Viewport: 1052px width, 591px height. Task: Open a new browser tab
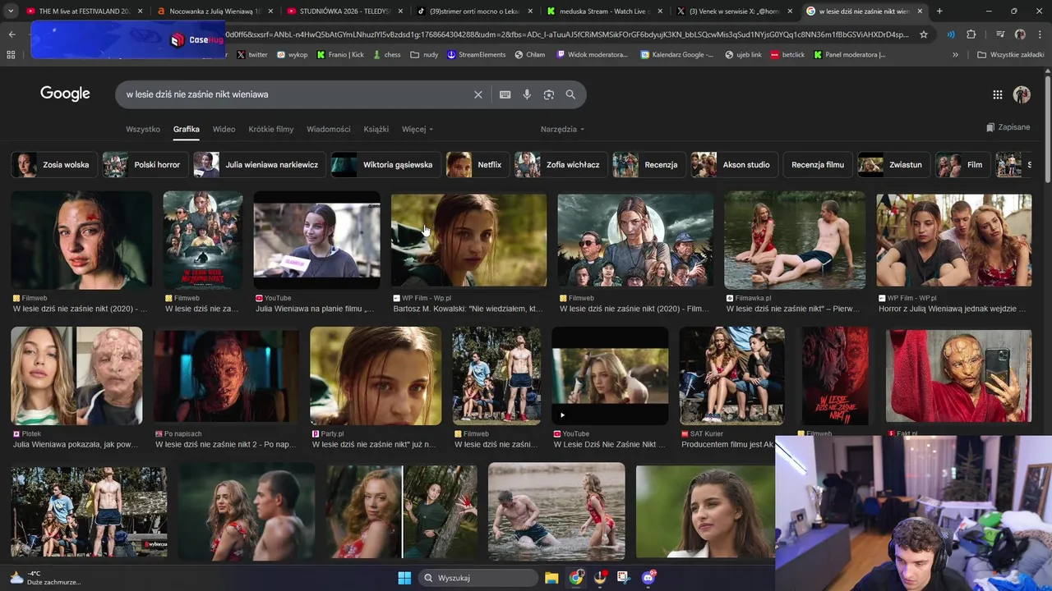pyautogui.click(x=939, y=11)
